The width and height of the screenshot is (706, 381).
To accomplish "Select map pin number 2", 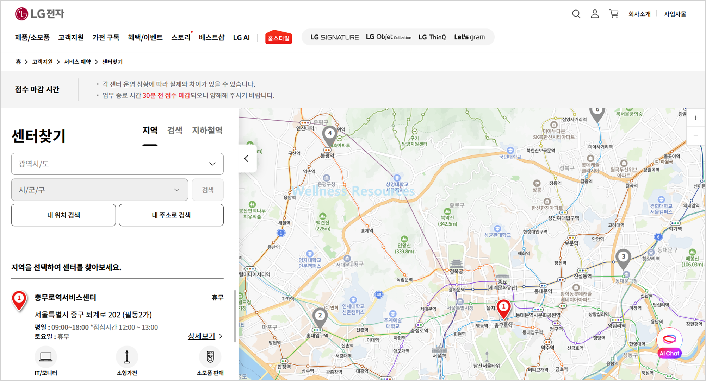I will coord(320,317).
